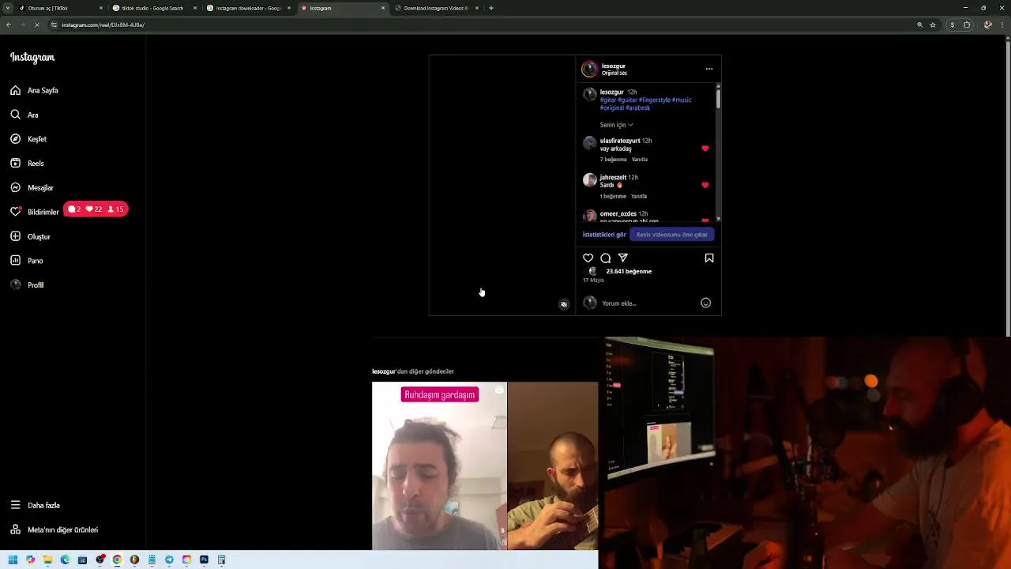The image size is (1011, 569).
Task: Reply to ulasfiratozyurt's comment via Yanıtla
Action: 640,160
